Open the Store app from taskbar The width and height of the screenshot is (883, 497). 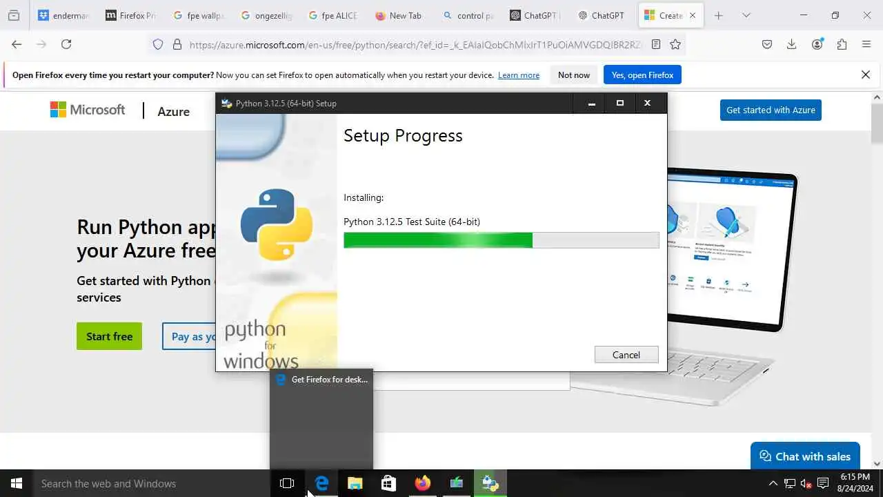click(389, 483)
